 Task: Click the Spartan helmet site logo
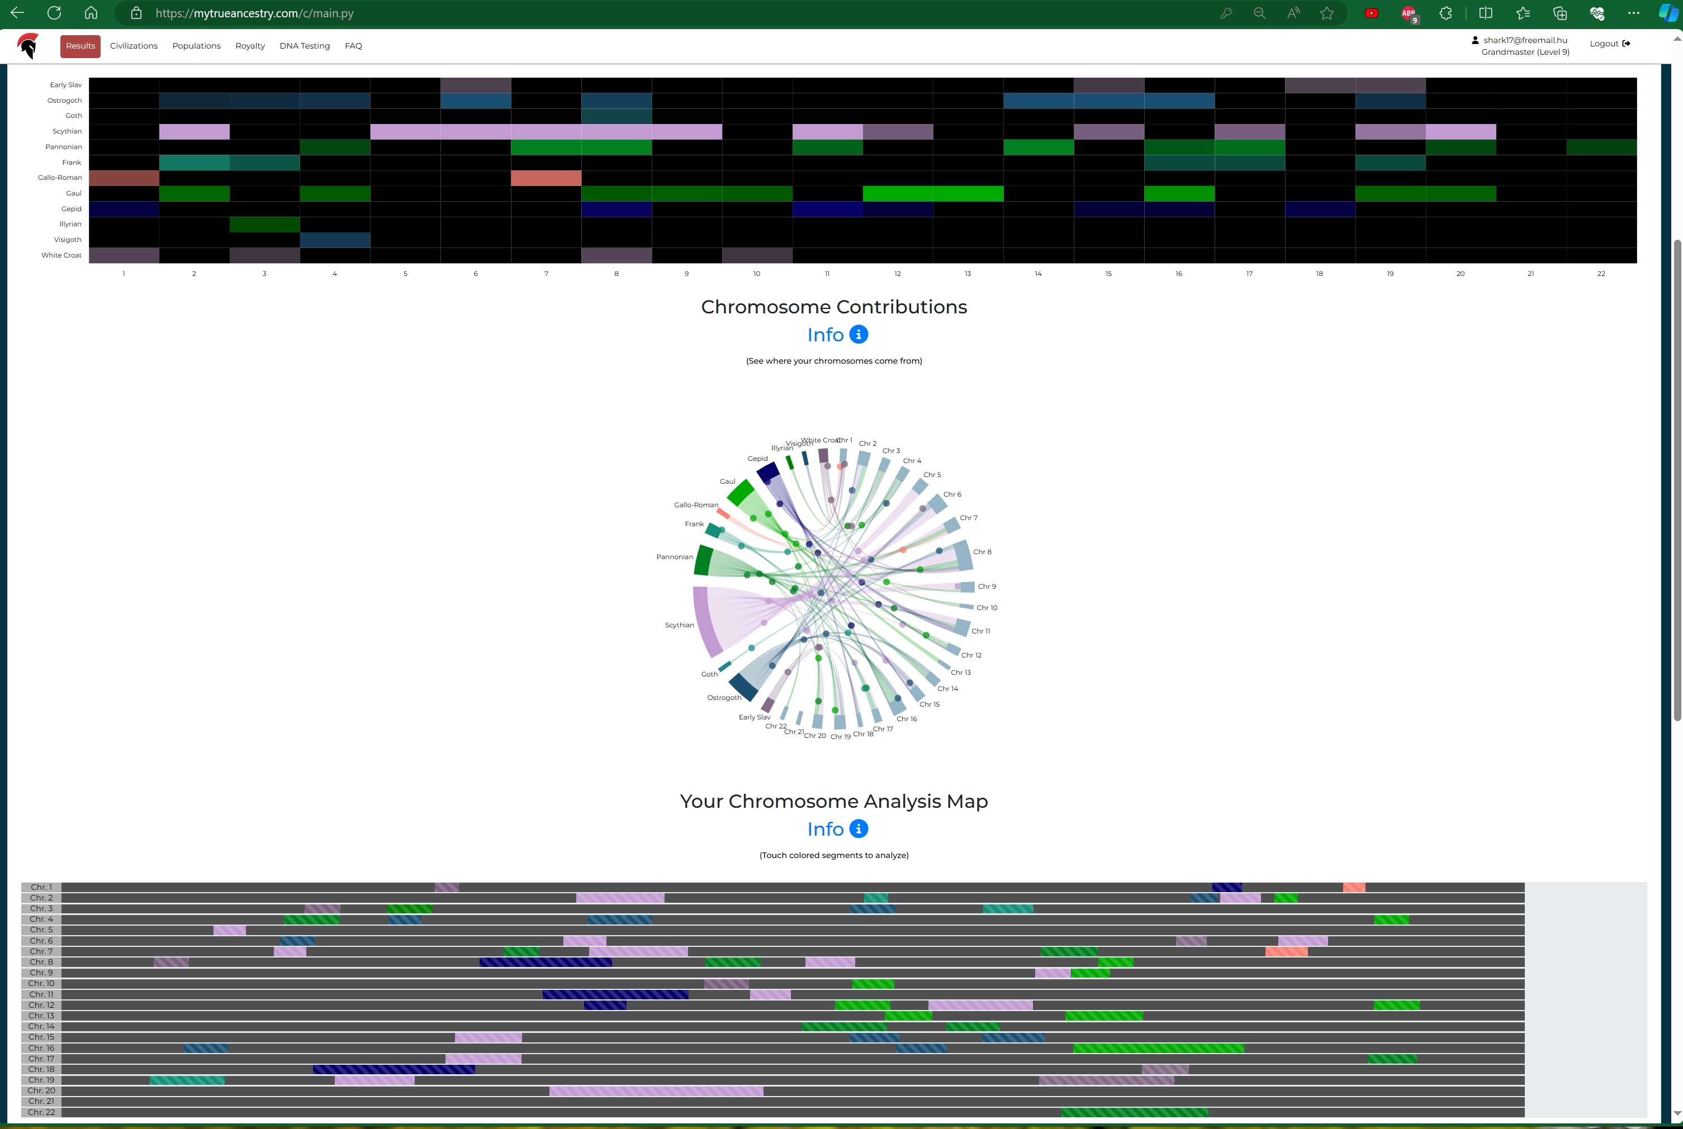[28, 46]
